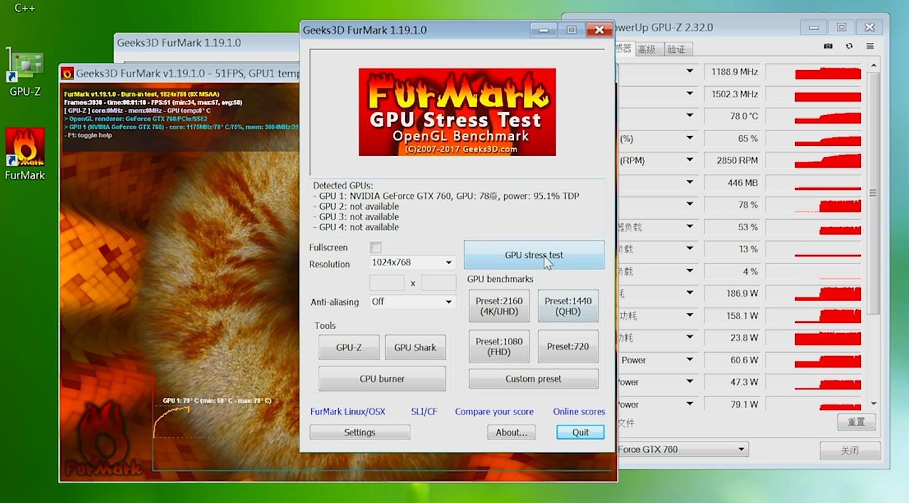The height and width of the screenshot is (503, 909).
Task: Expand the 2850 RPM sensor dropdown arrow
Action: tap(690, 160)
